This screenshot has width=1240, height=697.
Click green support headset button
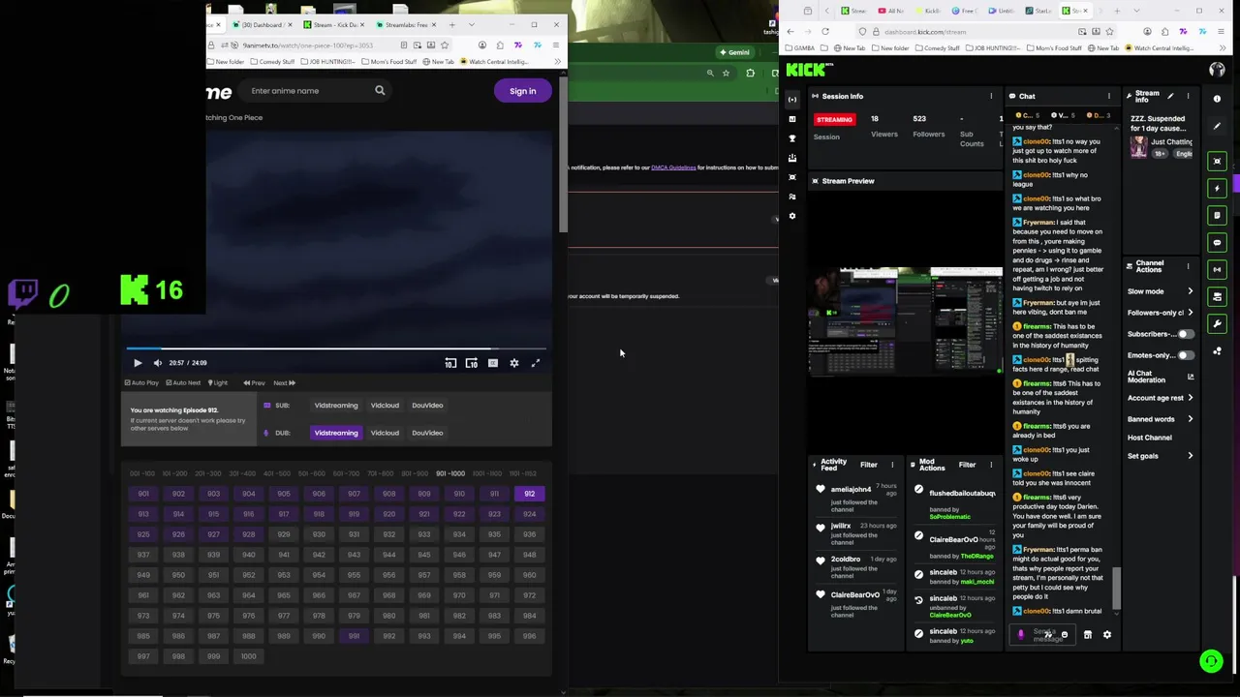point(1211,661)
